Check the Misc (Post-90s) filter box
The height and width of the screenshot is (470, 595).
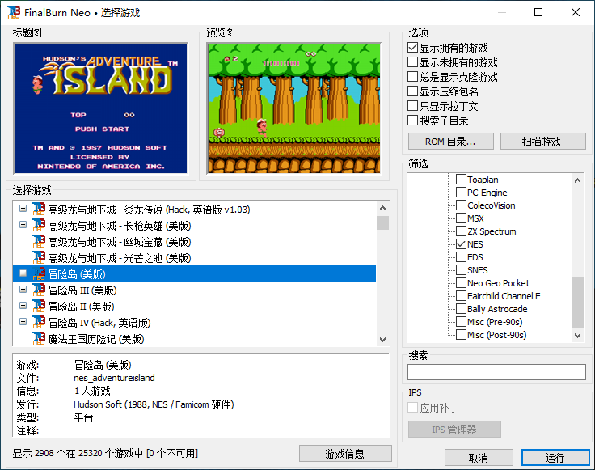tap(461, 334)
